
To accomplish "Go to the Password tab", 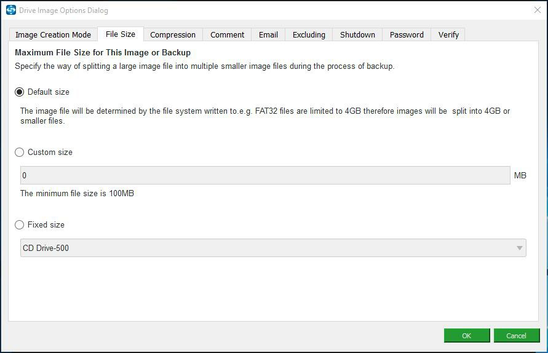I will [407, 34].
